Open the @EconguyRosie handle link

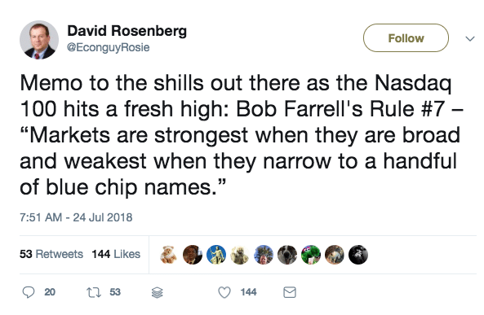(109, 47)
